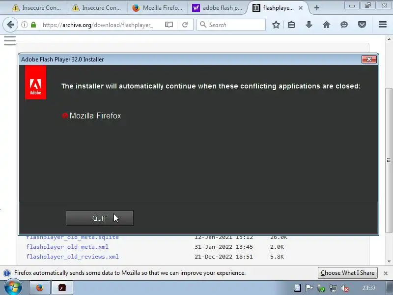Click the scroll up arrow of the page

coord(389,39)
